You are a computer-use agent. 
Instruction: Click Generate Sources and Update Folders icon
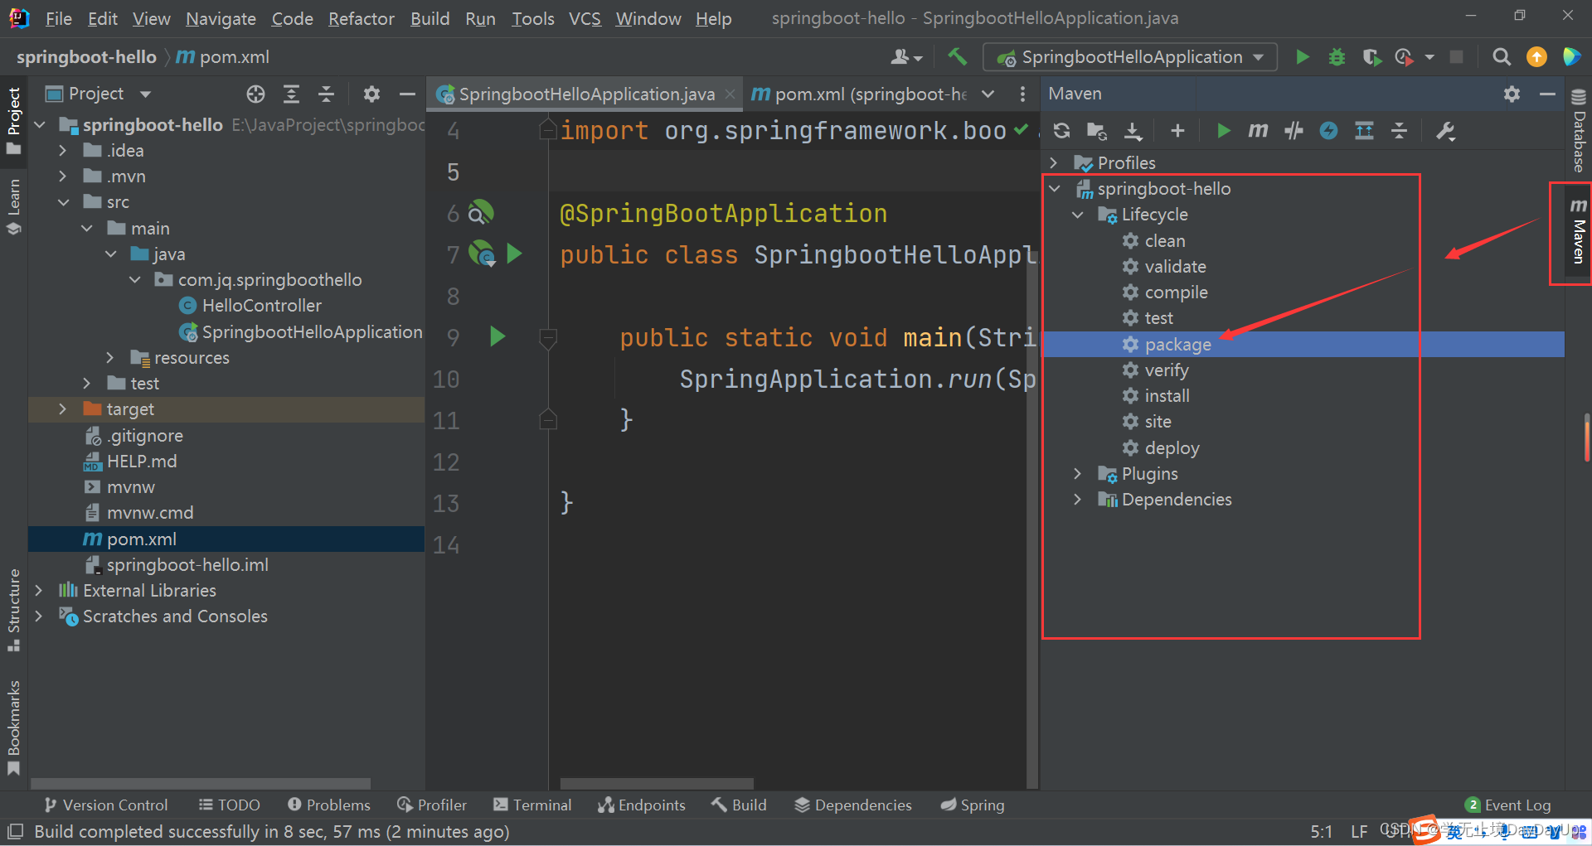click(x=1096, y=130)
